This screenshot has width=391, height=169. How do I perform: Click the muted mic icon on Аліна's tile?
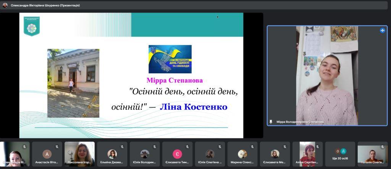tap(318, 146)
